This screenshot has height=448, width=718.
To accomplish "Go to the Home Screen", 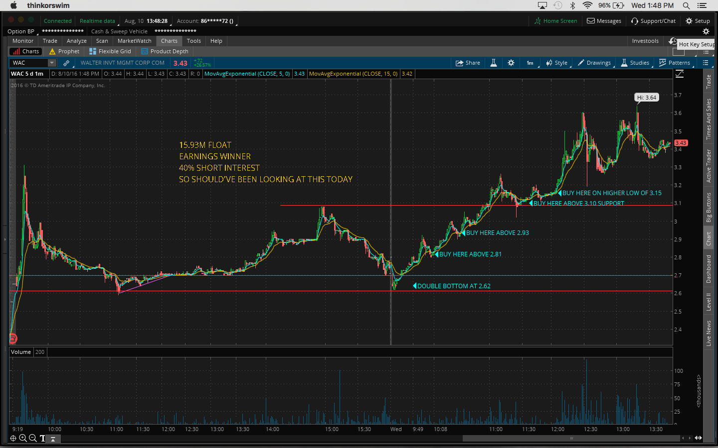I will pos(555,21).
